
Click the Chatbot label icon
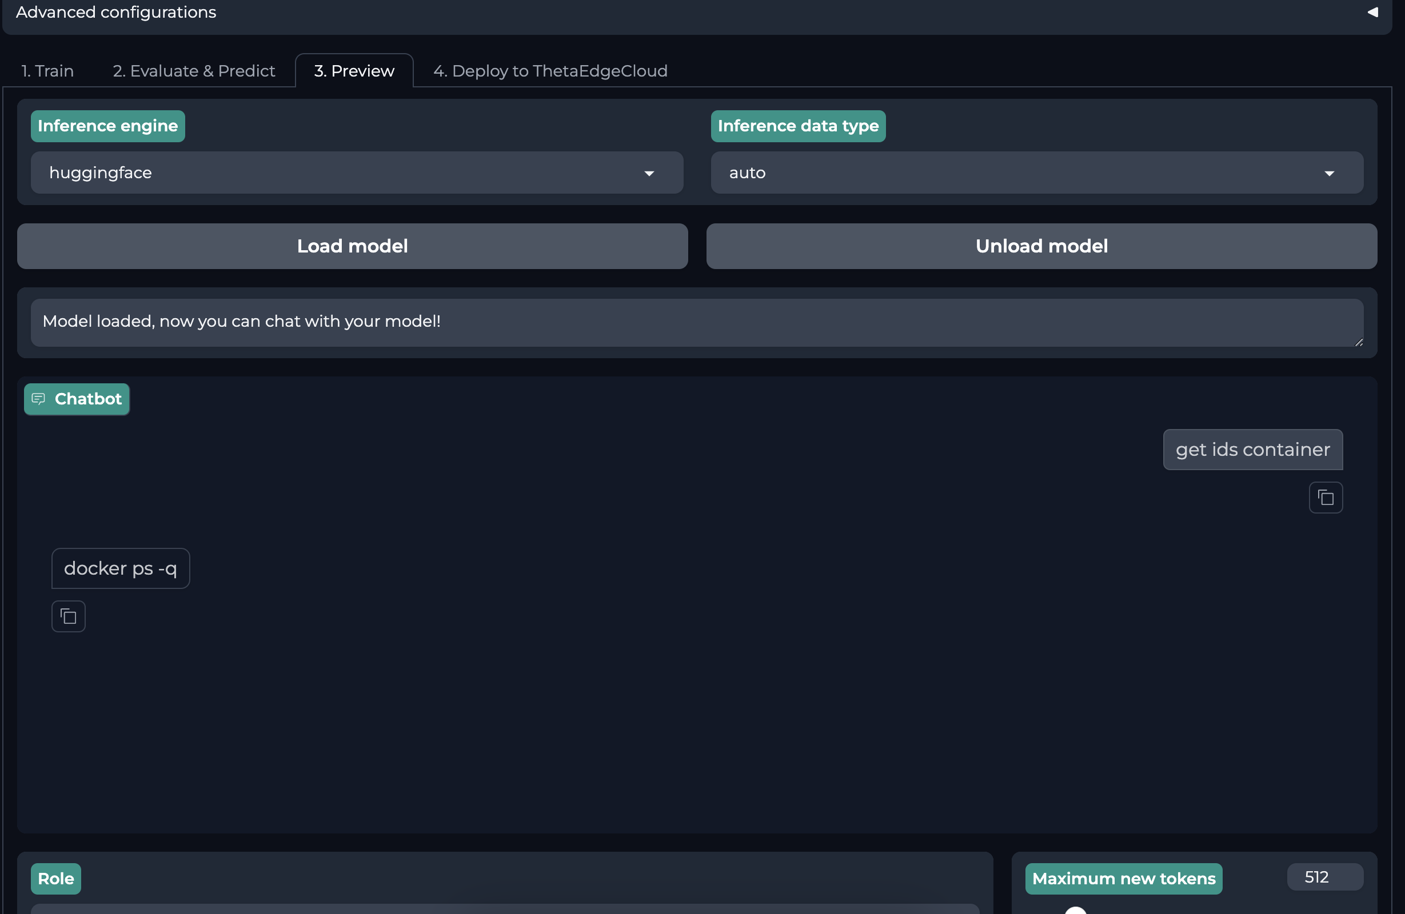click(x=38, y=399)
